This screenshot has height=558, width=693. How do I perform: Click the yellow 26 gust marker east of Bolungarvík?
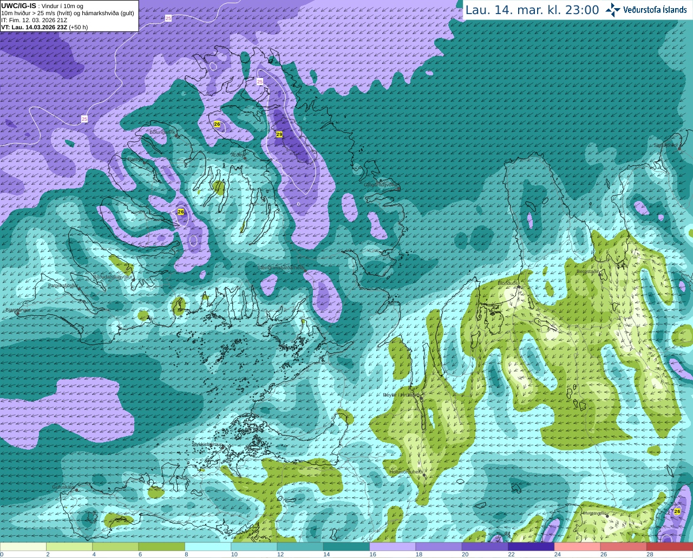point(217,124)
